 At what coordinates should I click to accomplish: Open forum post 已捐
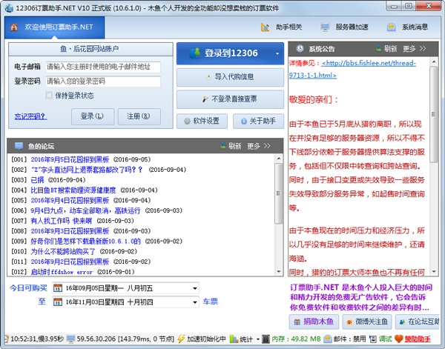[x=37, y=180]
